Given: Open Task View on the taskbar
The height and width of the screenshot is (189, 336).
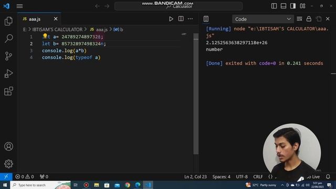Looking at the screenshot, I should pos(76,185).
